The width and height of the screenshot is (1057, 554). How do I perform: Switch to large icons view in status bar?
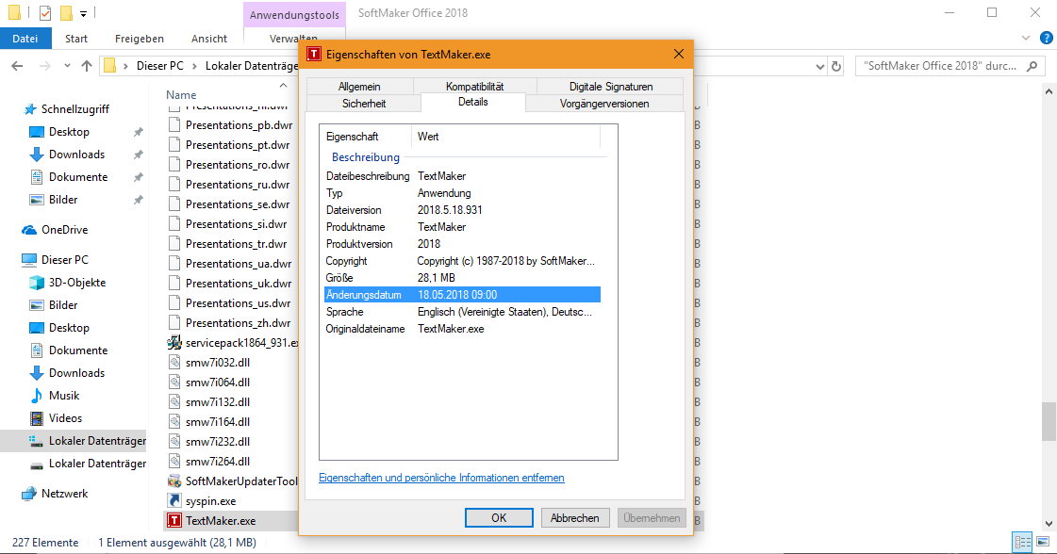[1044, 542]
